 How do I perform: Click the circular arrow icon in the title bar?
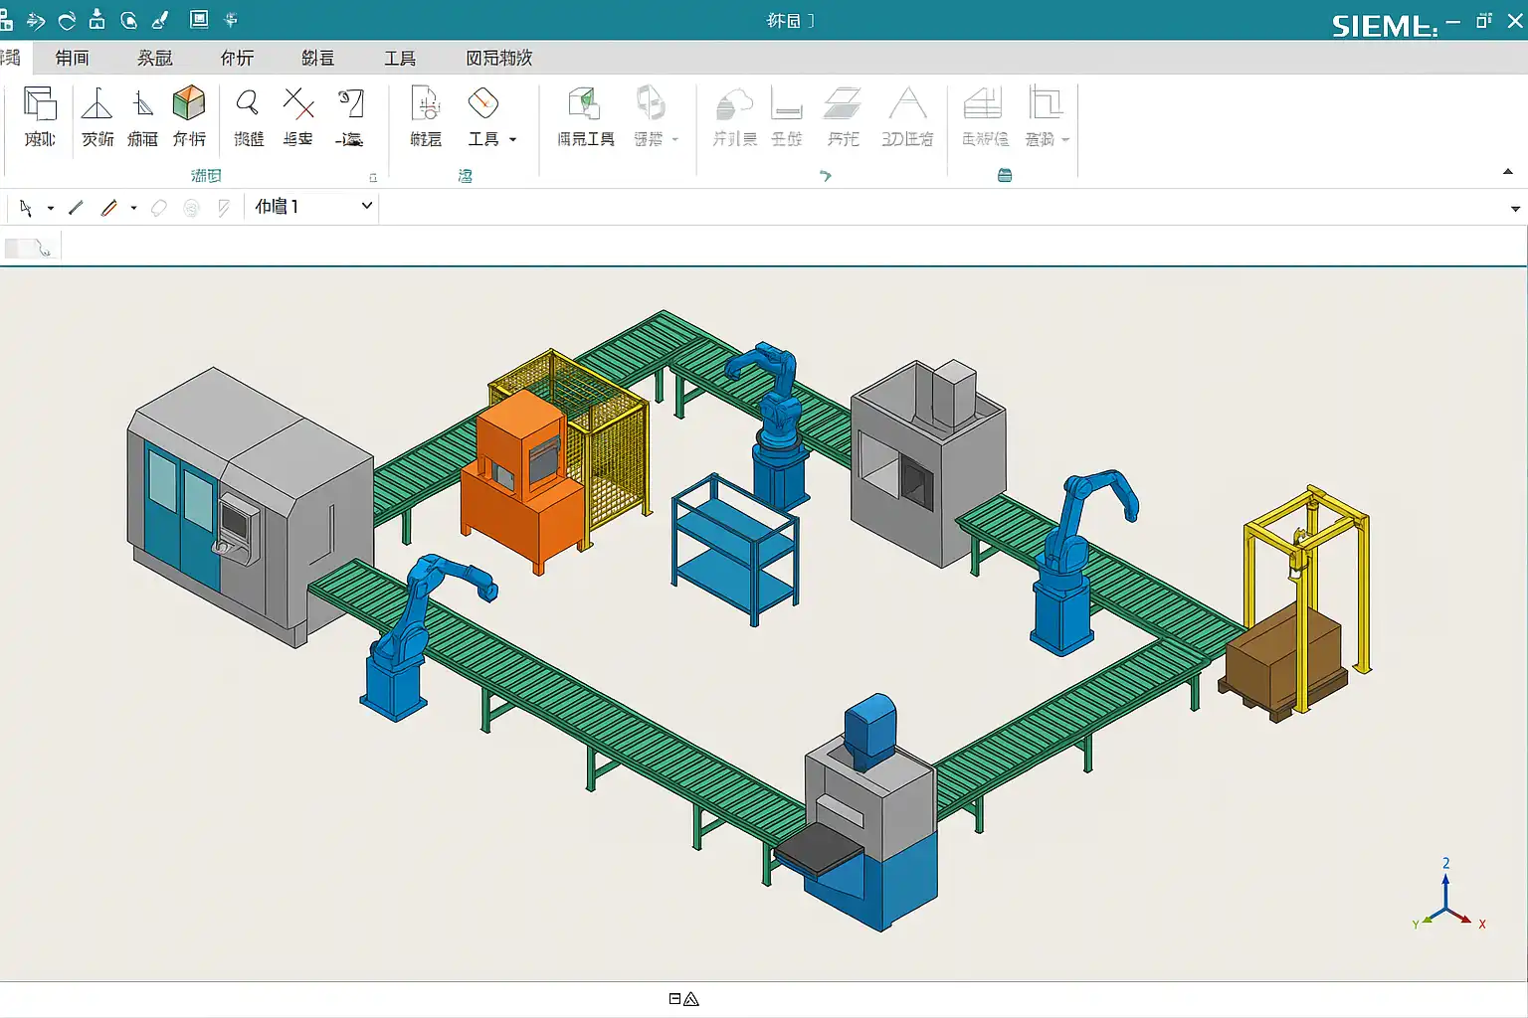[x=67, y=20]
